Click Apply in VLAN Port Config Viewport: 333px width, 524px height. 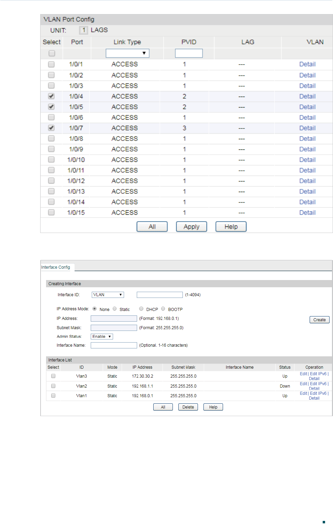point(191,227)
